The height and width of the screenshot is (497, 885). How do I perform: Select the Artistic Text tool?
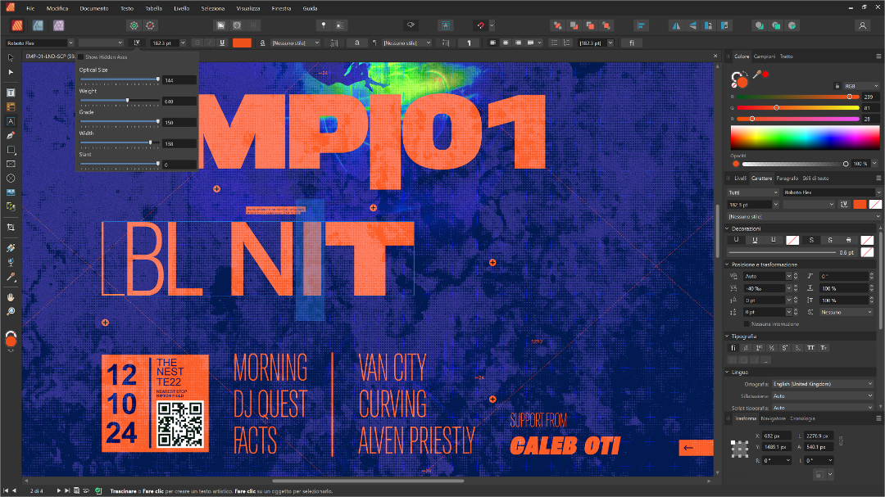coord(11,120)
